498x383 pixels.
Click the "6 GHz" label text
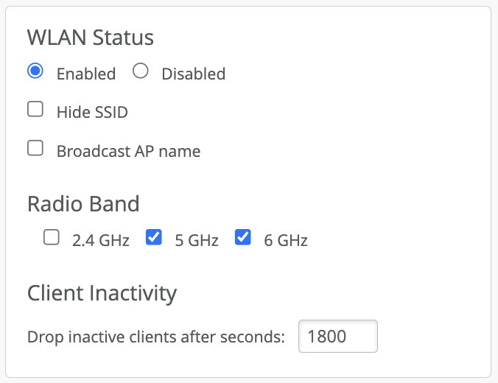[x=286, y=240]
